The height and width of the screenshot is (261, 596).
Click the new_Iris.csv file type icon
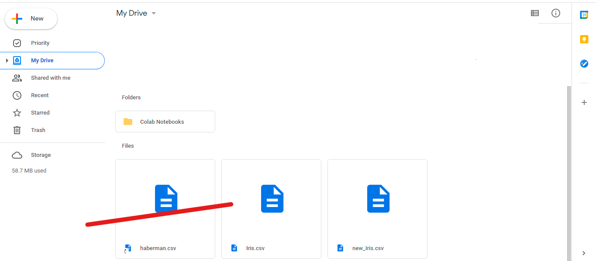[x=340, y=248]
